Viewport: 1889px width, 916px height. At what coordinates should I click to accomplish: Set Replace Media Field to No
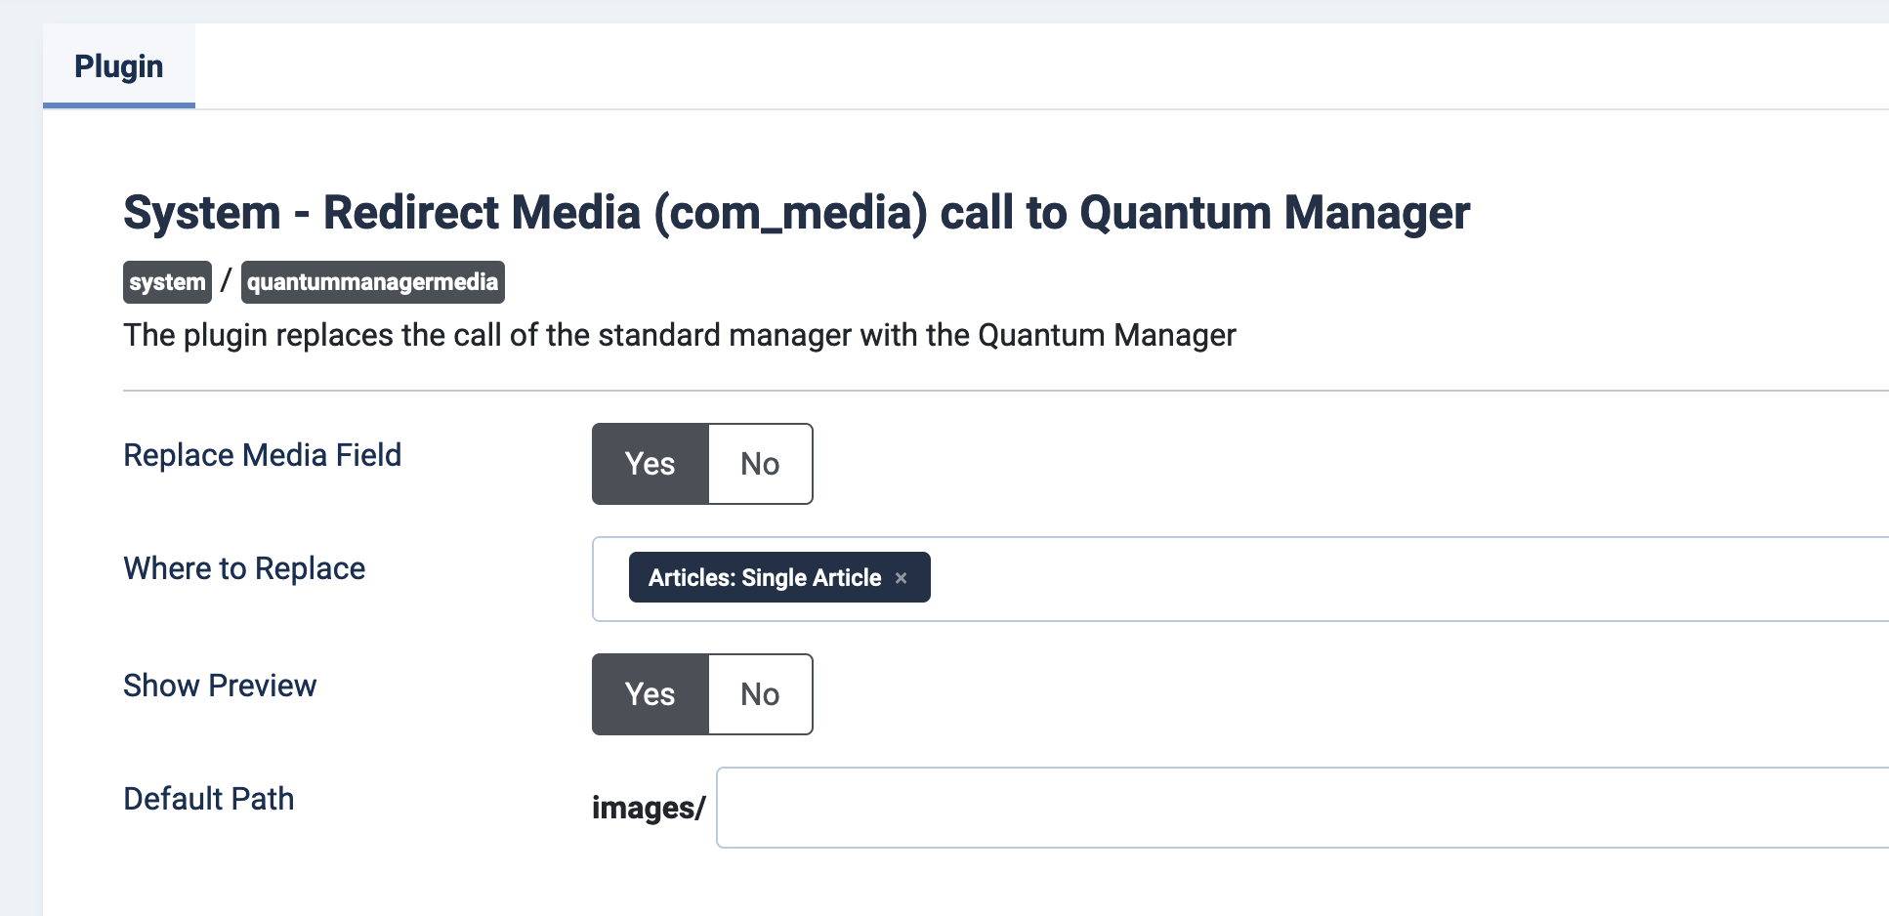[x=760, y=464]
